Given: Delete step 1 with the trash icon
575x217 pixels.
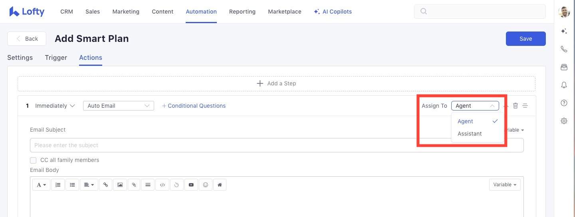Looking at the screenshot, I should [516, 106].
